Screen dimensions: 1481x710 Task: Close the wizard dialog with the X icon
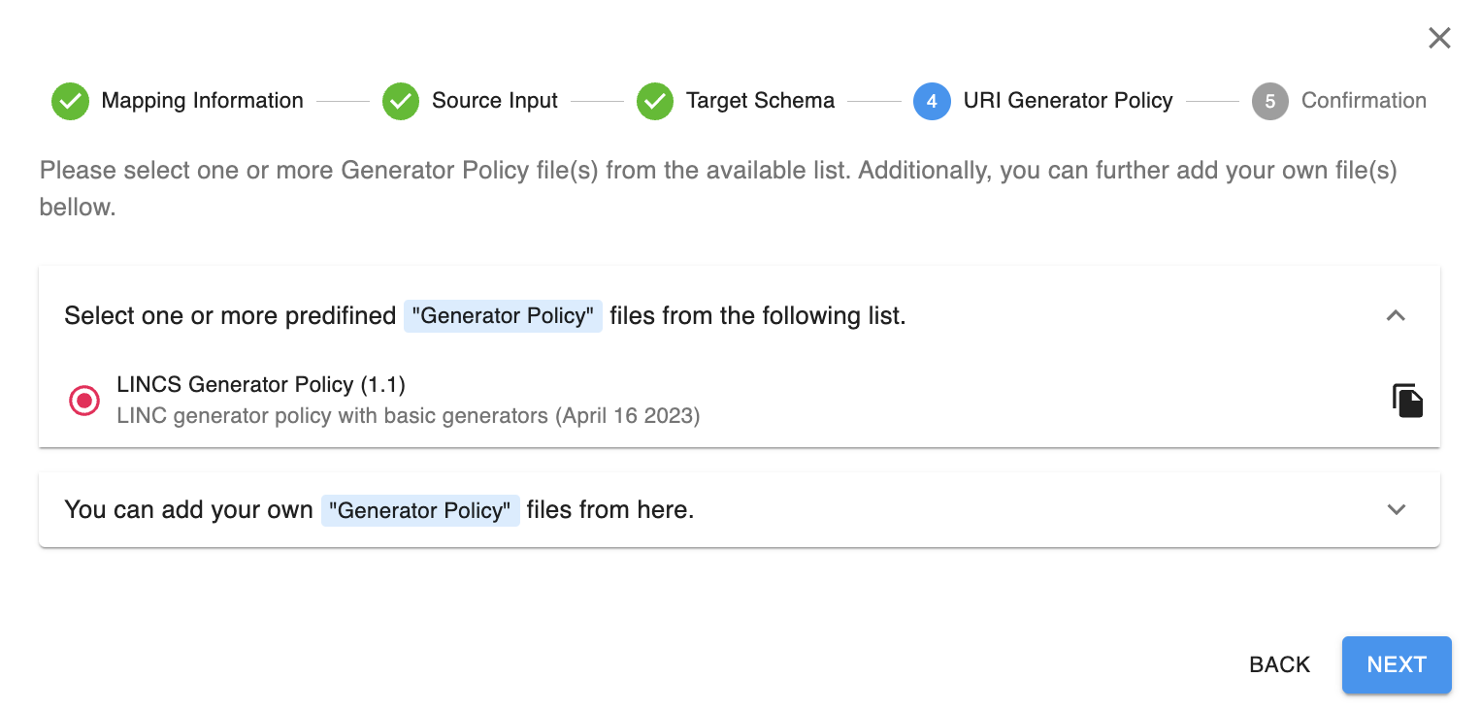[1439, 38]
